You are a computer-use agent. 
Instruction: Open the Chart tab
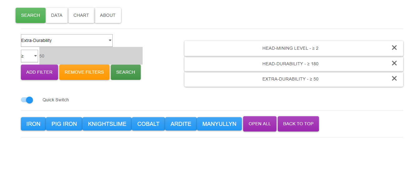[81, 15]
